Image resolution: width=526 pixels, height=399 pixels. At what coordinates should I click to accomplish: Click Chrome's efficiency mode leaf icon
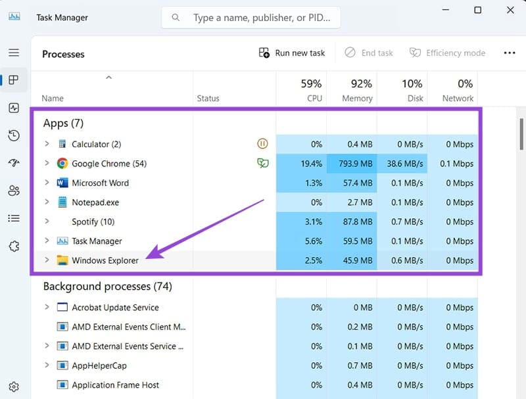tap(262, 163)
